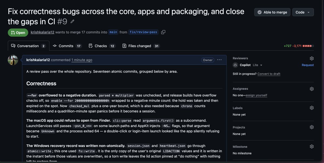Click the heartbeat.json code snippet

point(173,146)
